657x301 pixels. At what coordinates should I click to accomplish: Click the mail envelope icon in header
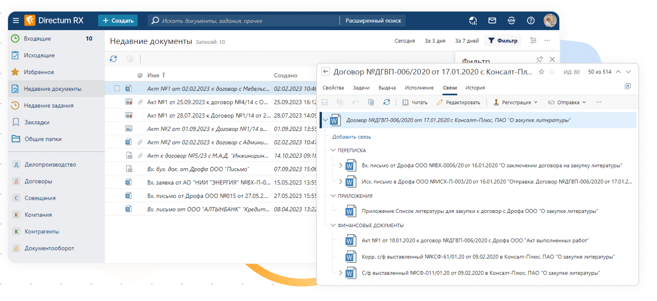pyautogui.click(x=492, y=20)
